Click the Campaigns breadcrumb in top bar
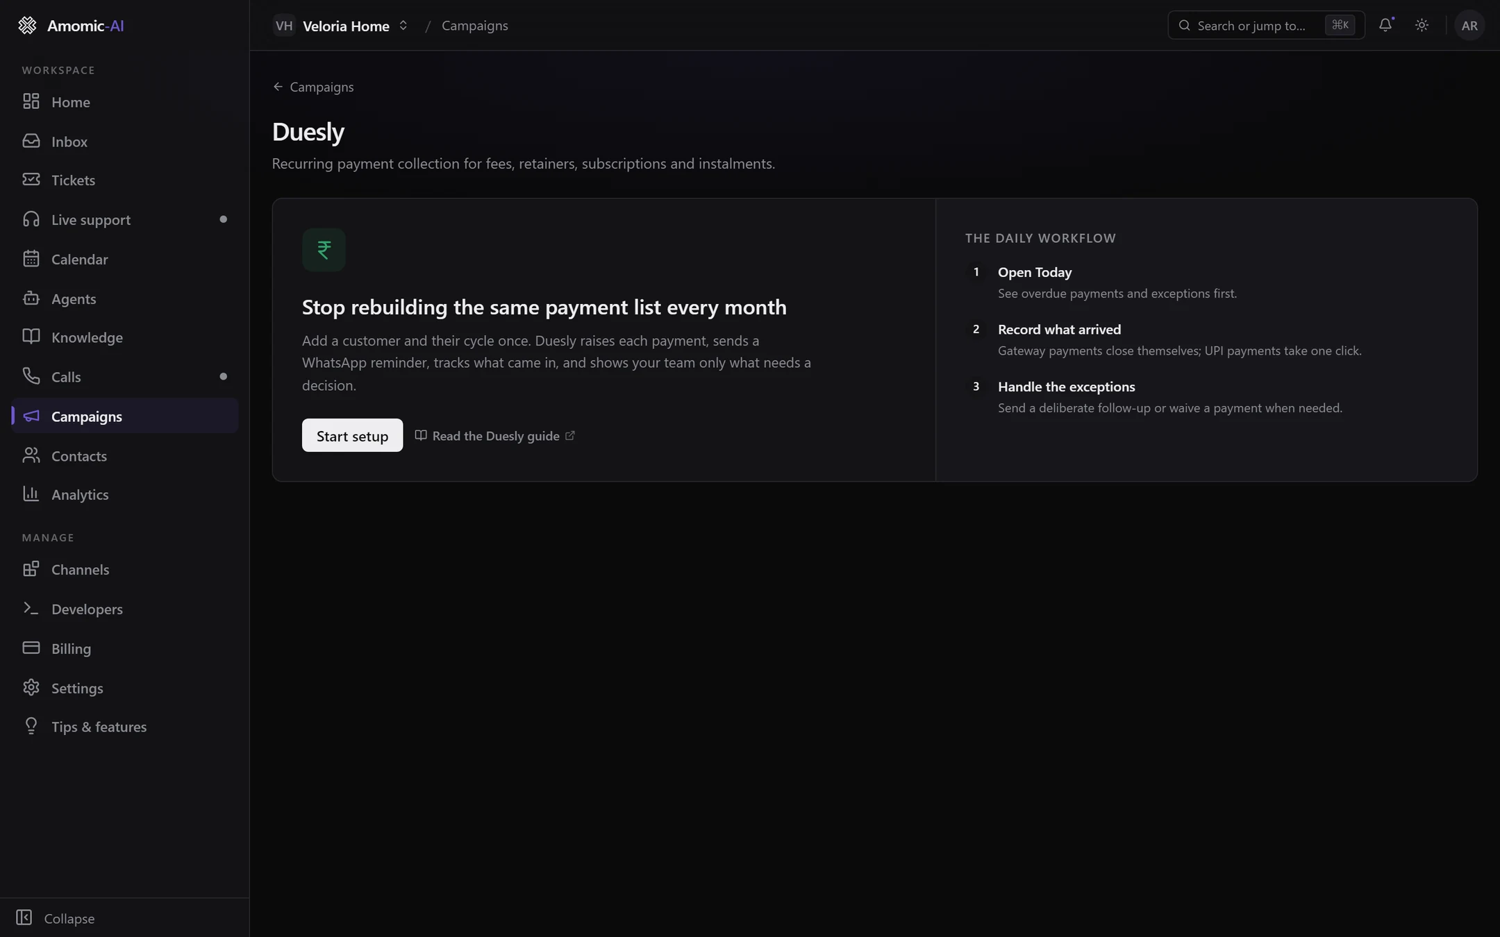 (475, 26)
